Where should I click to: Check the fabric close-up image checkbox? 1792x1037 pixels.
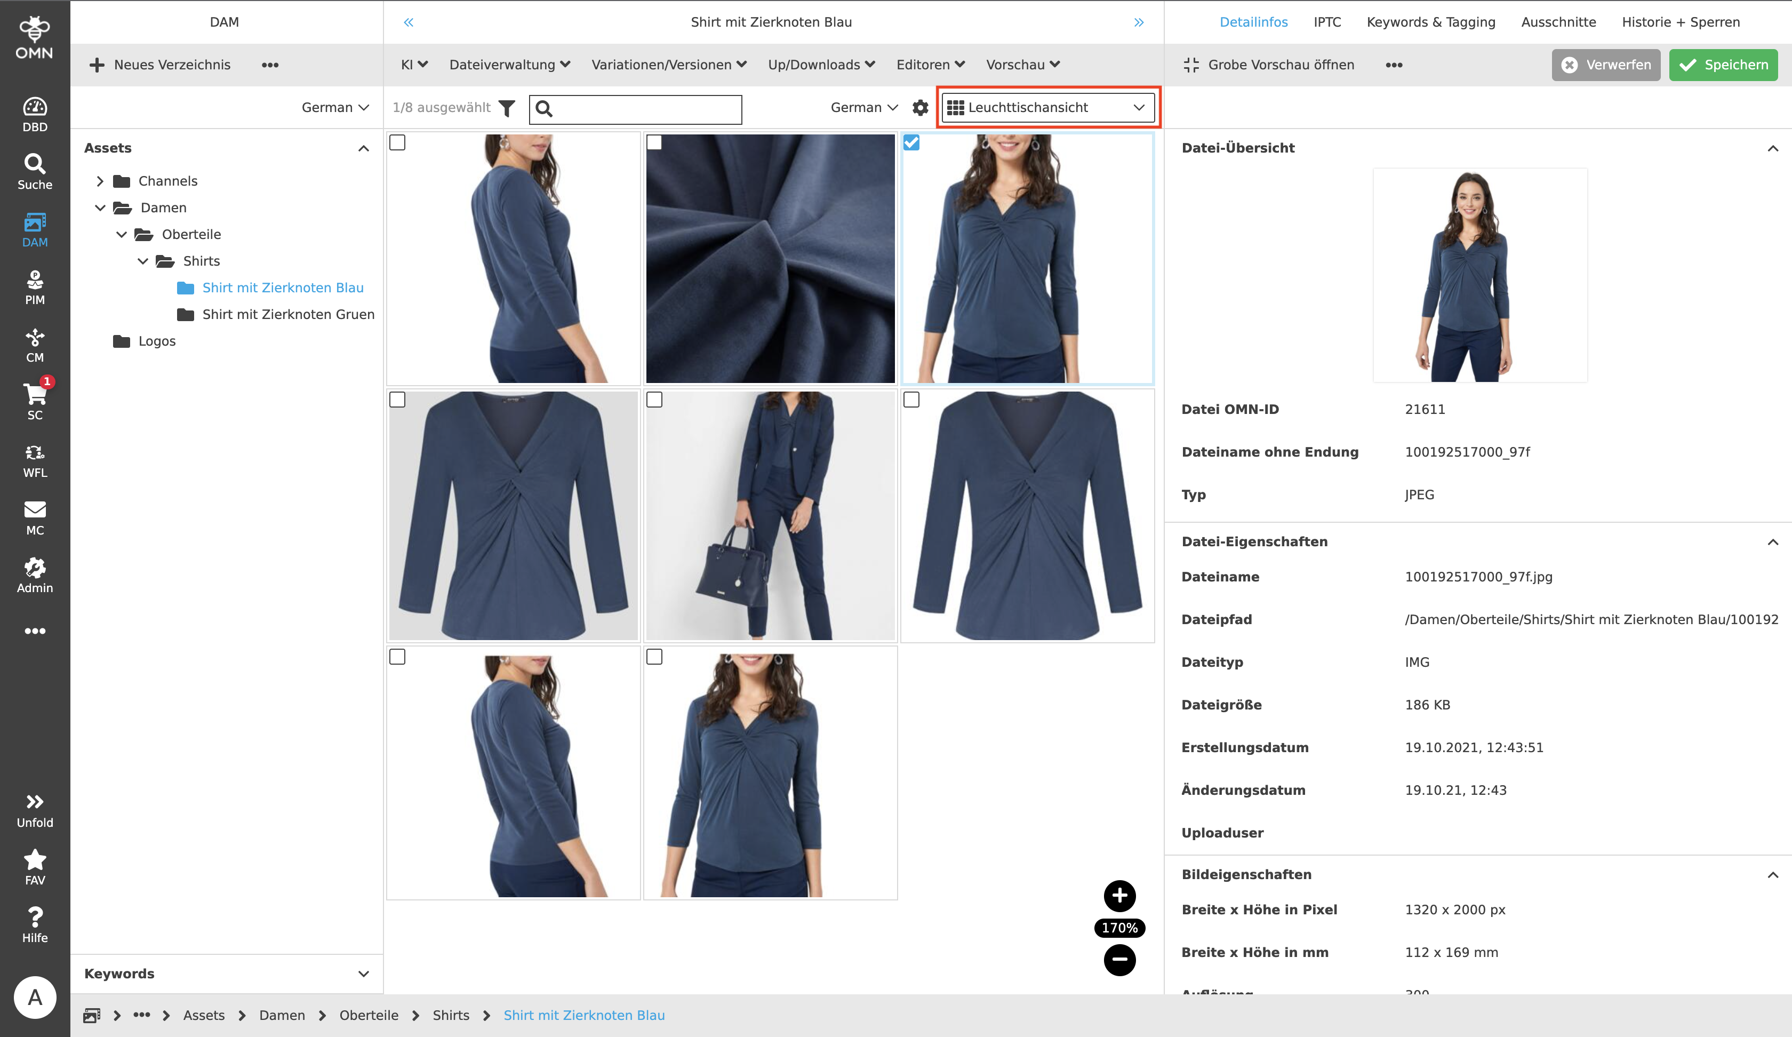coord(654,143)
